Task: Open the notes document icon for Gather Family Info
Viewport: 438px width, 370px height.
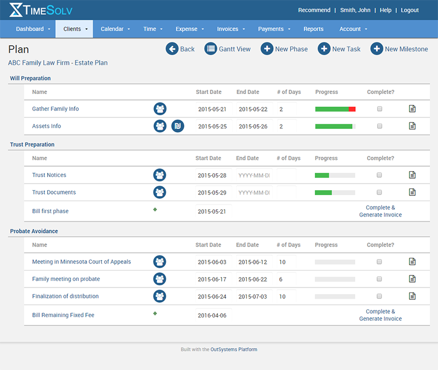Action: tap(412, 108)
